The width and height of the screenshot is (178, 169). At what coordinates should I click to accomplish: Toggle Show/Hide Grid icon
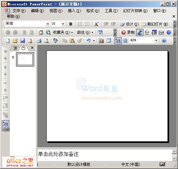[x=125, y=41]
